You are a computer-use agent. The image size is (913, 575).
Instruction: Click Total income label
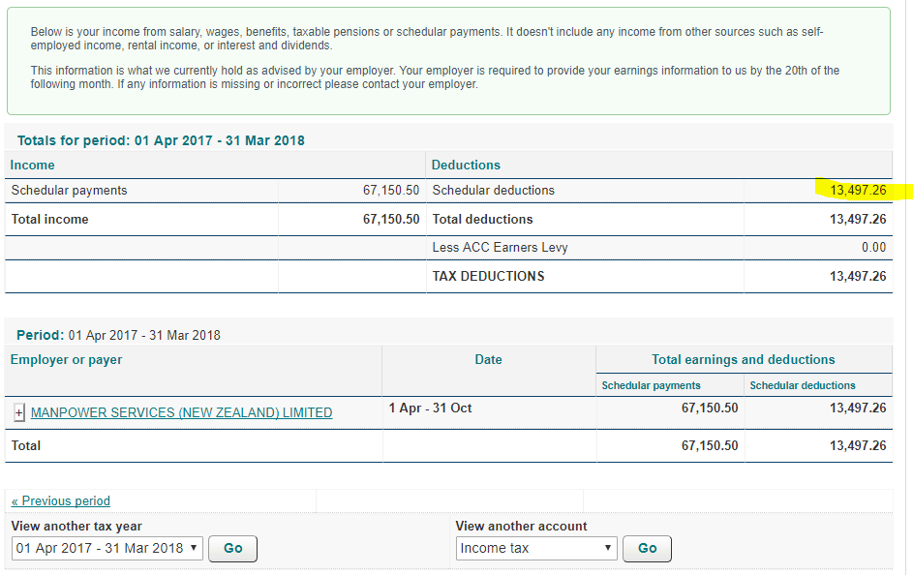(x=49, y=220)
